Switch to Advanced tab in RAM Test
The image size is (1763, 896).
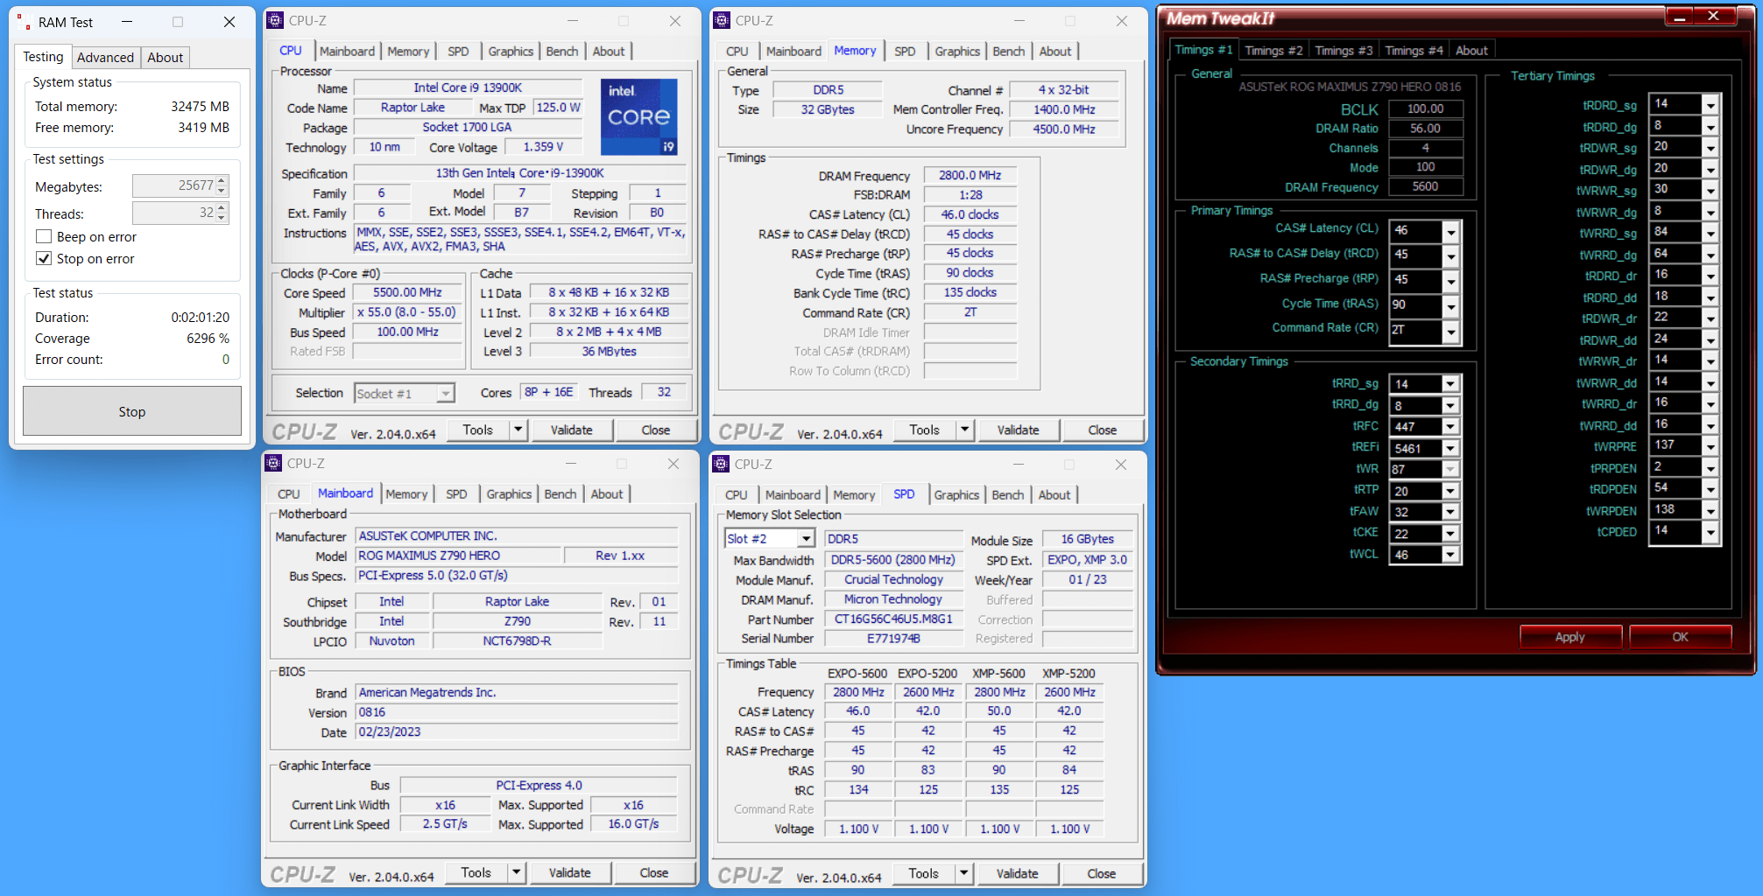click(105, 58)
